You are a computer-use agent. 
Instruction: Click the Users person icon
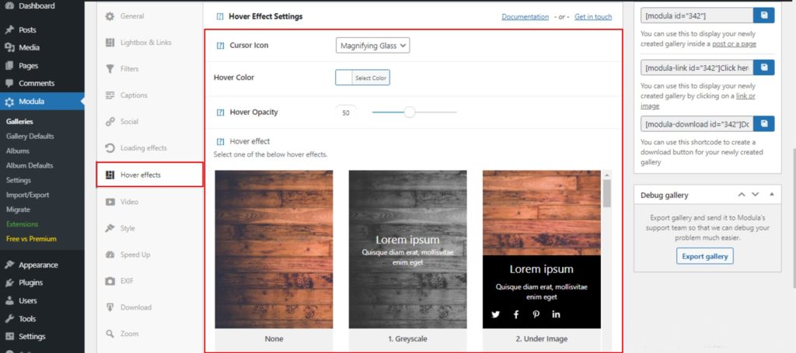9,301
